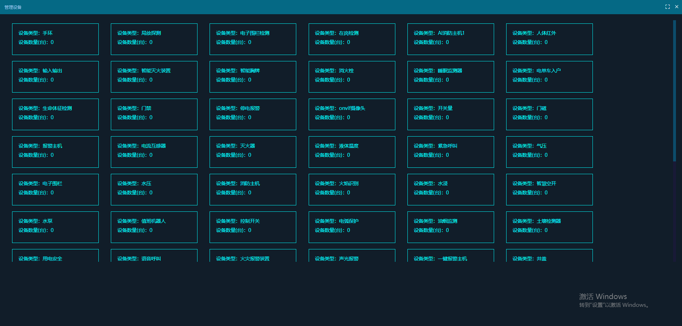Open the 局放探测 device card
This screenshot has width=682, height=326.
(x=154, y=39)
